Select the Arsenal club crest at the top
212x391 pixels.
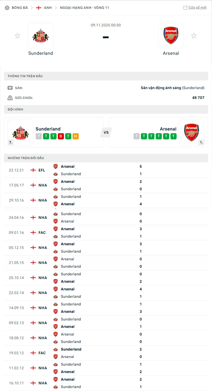[171, 35]
